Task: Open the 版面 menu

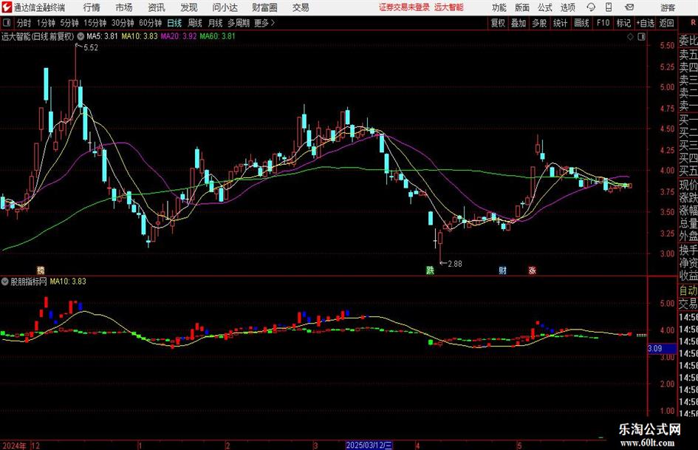Action: [522, 7]
